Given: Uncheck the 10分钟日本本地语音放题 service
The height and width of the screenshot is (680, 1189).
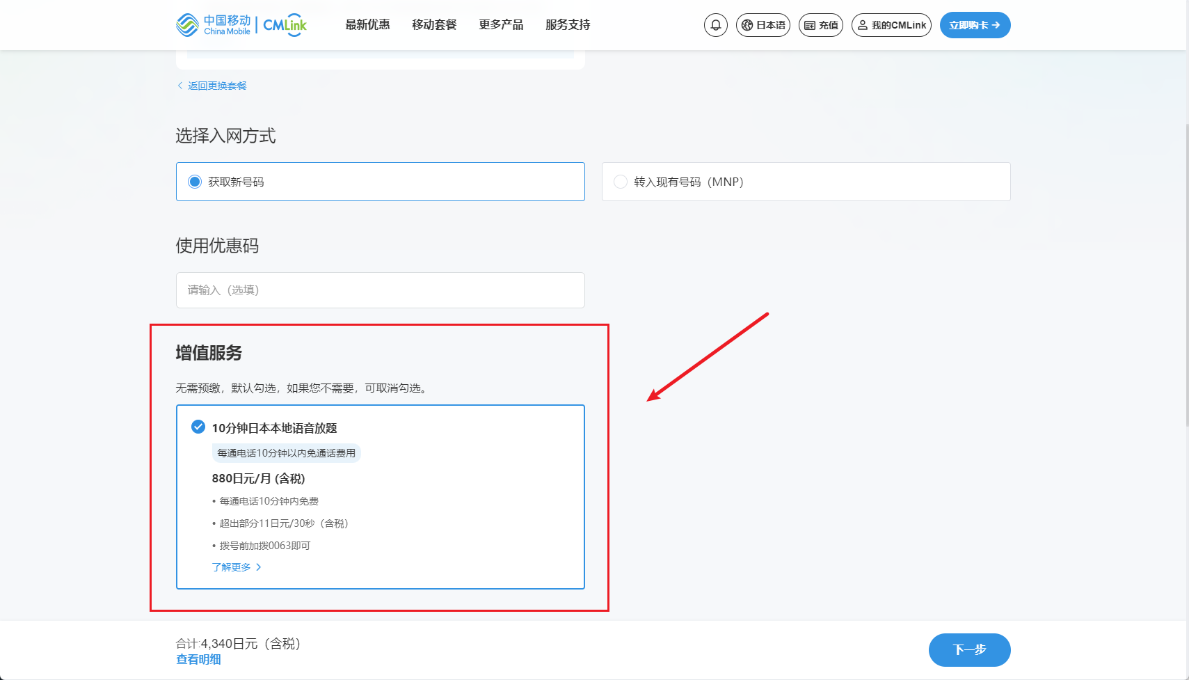Looking at the screenshot, I should (x=198, y=427).
